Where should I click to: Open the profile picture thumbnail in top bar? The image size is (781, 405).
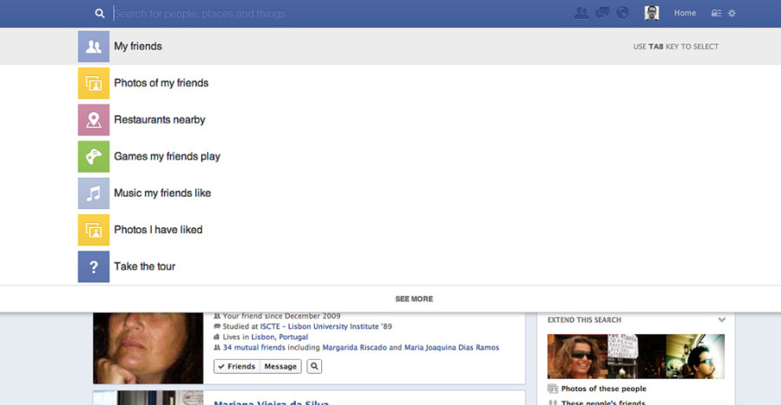click(652, 13)
